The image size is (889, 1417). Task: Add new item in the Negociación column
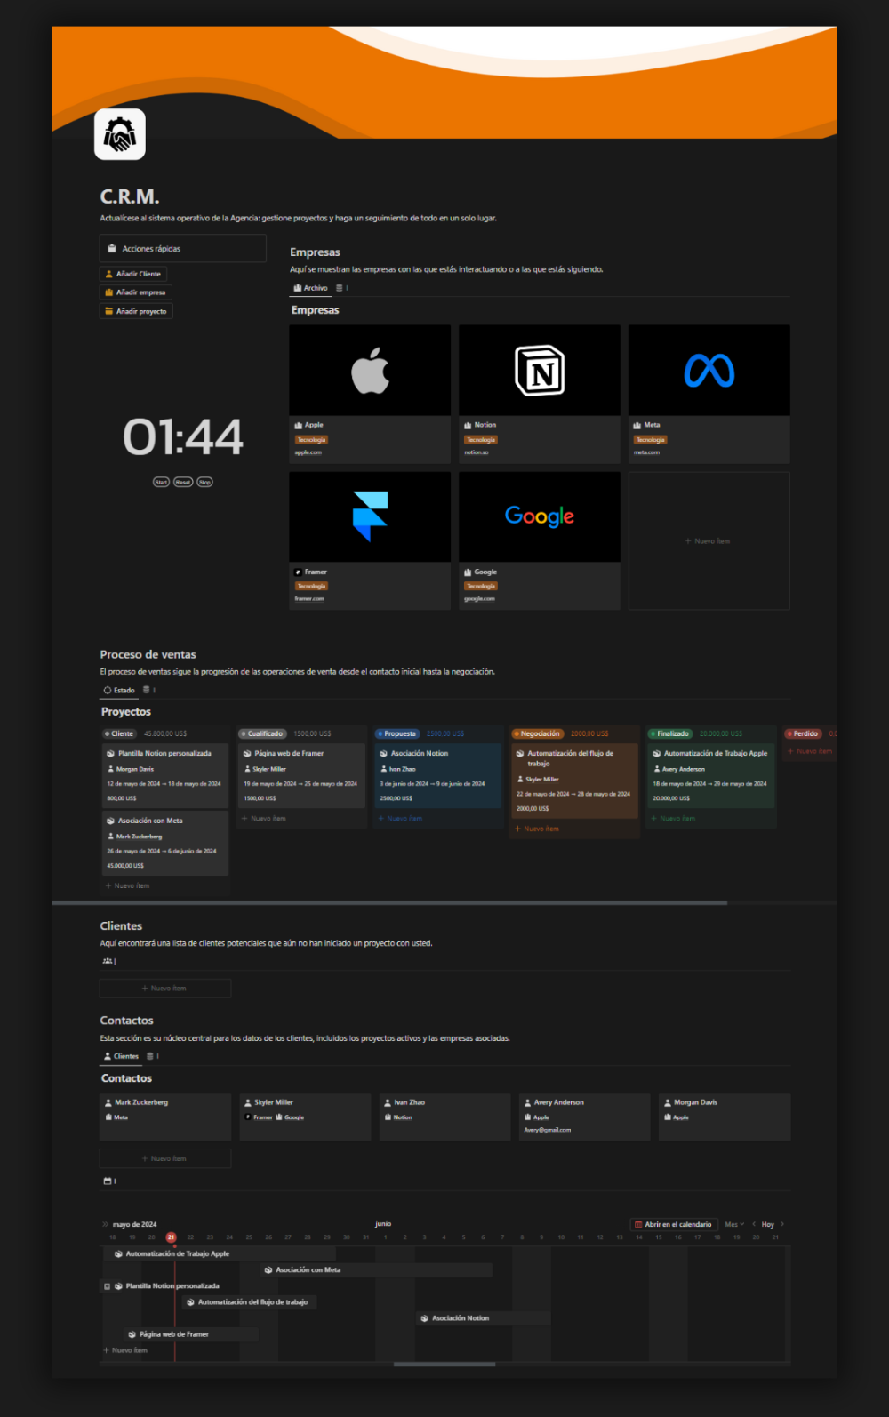coord(537,829)
